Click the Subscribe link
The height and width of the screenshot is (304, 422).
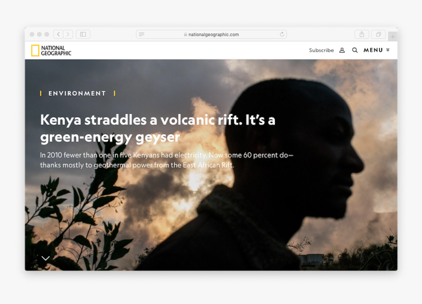321,50
